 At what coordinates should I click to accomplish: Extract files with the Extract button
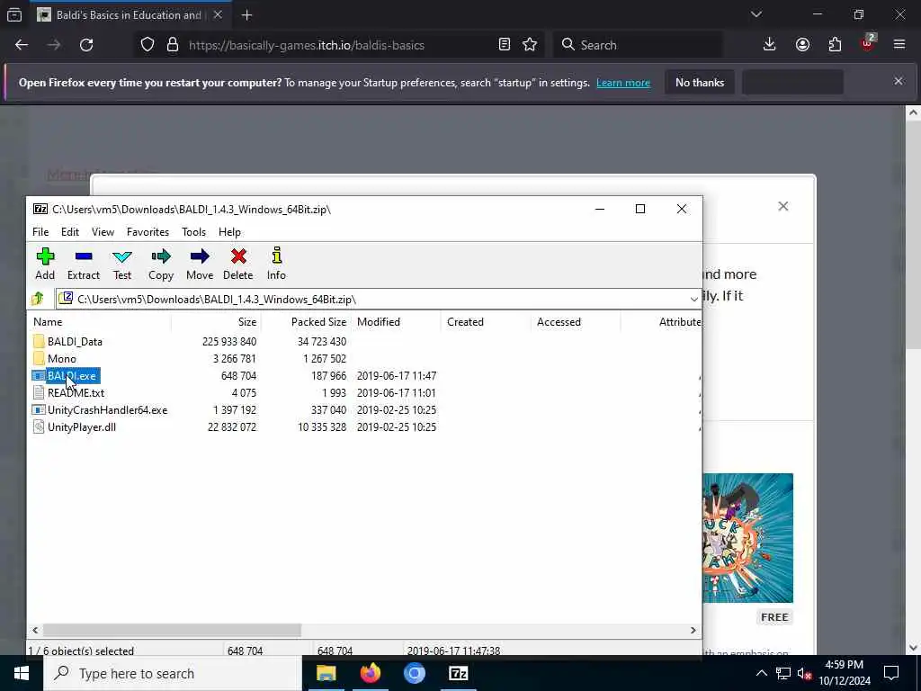[84, 264]
